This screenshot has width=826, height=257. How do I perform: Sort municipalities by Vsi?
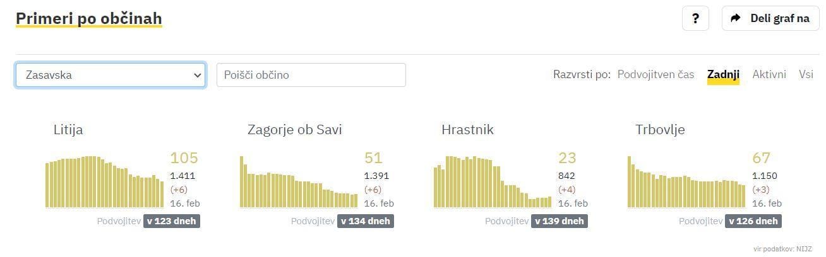806,74
